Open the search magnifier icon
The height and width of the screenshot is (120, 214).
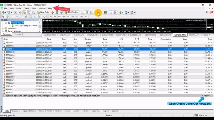[x=207, y=12]
